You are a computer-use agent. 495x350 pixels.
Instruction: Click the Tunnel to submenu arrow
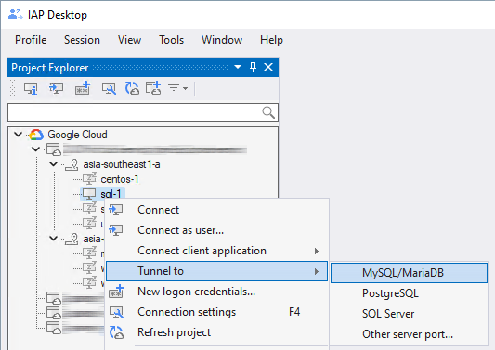317,271
